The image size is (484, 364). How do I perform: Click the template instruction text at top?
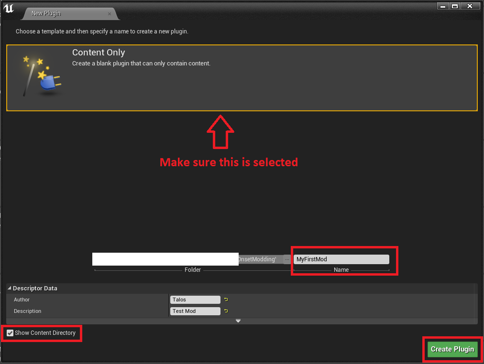[102, 32]
